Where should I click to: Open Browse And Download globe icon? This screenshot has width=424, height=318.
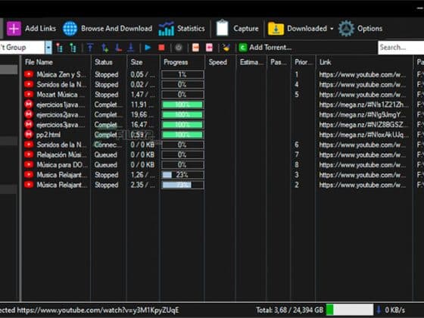click(70, 29)
